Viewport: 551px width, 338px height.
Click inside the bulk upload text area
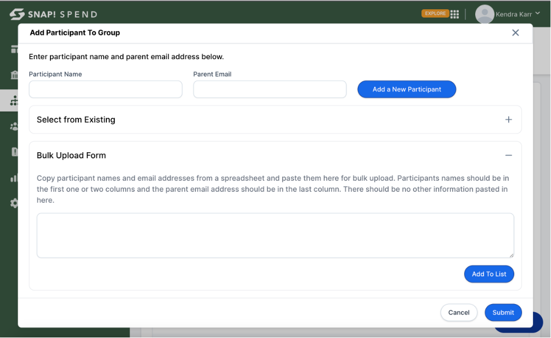pos(275,236)
